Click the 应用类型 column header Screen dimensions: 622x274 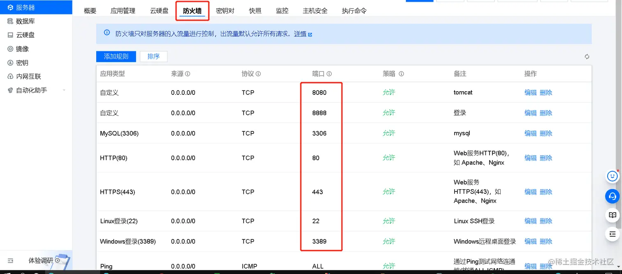coord(112,74)
